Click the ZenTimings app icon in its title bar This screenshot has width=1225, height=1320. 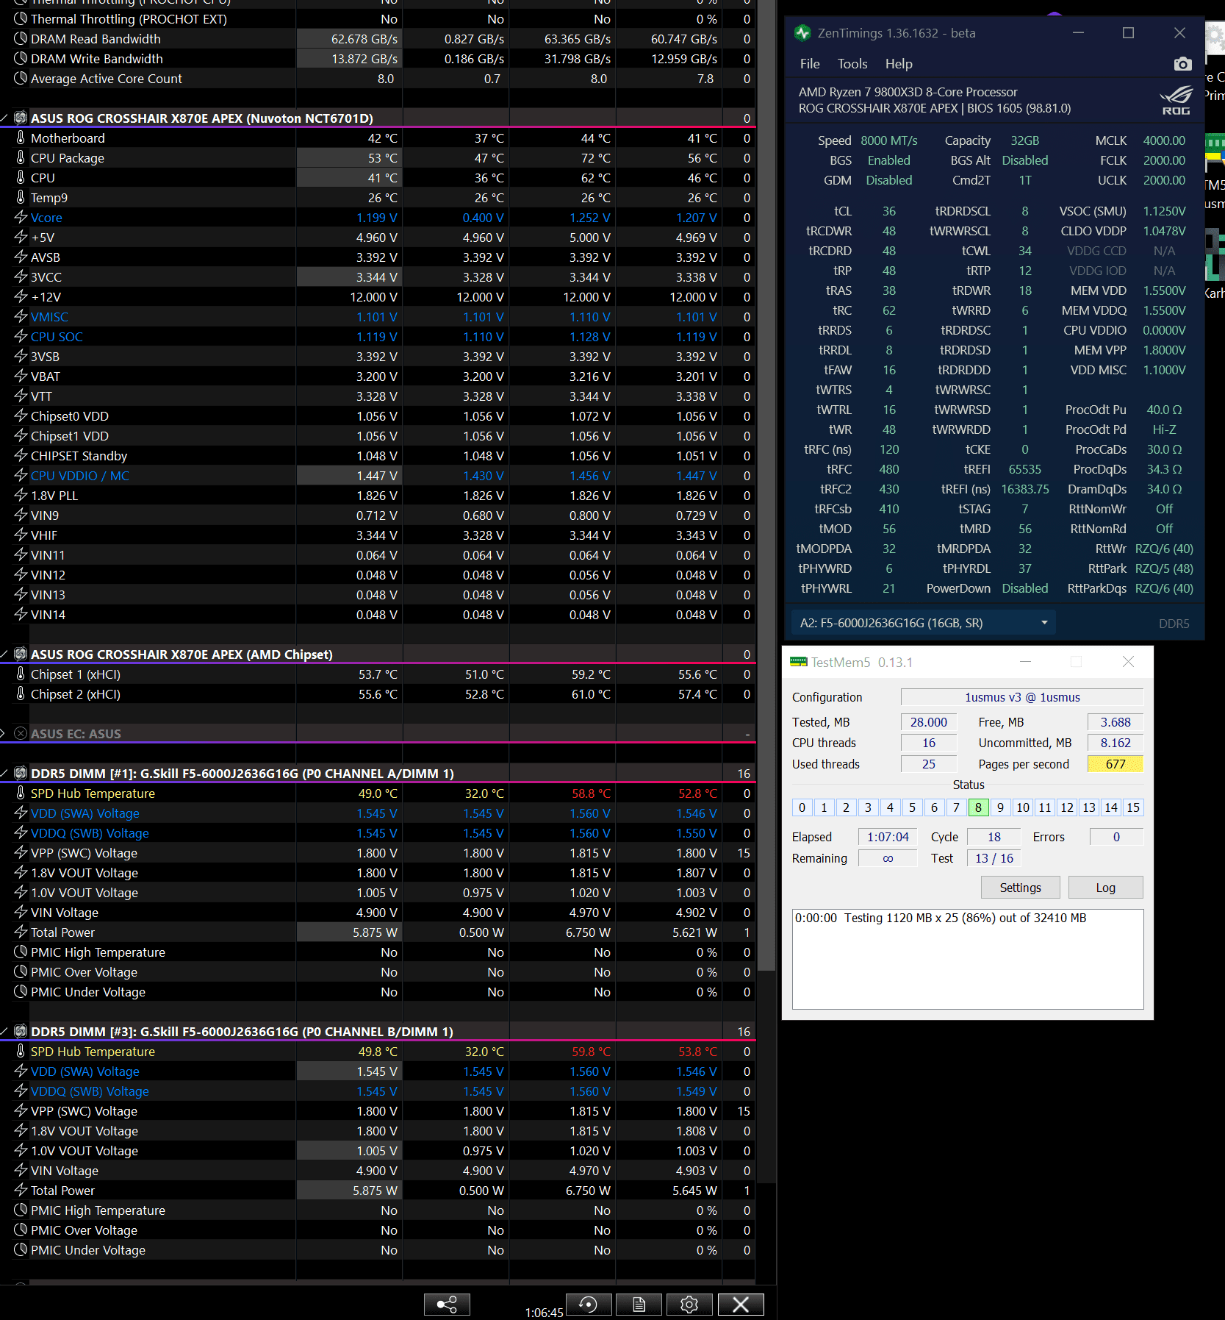pyautogui.click(x=802, y=33)
